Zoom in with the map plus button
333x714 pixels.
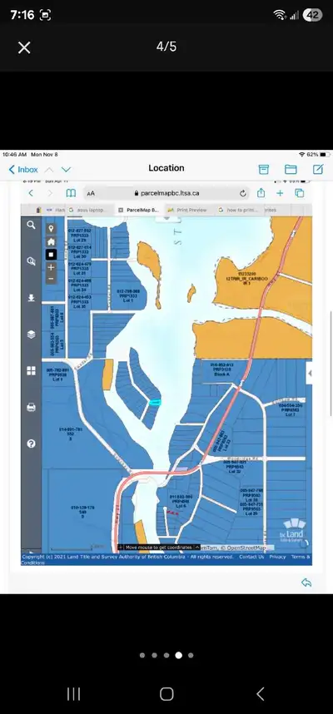coord(51,267)
